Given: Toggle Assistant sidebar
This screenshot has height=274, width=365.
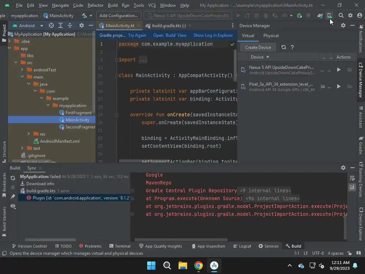Looking at the screenshot, I should pos(361,117).
